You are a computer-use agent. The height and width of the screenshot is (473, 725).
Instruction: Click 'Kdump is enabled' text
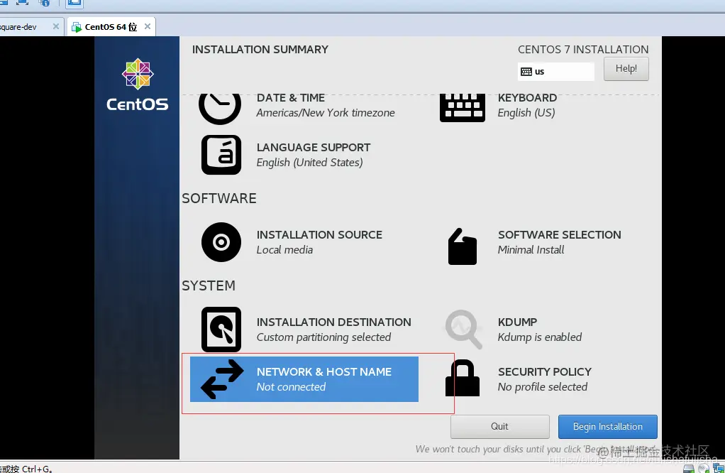(x=540, y=337)
